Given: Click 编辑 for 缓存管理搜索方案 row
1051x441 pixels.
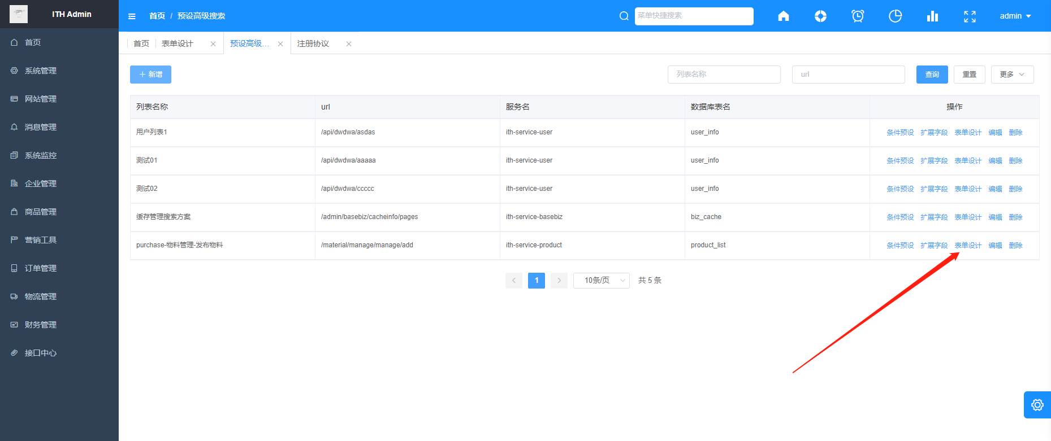Looking at the screenshot, I should tap(995, 217).
